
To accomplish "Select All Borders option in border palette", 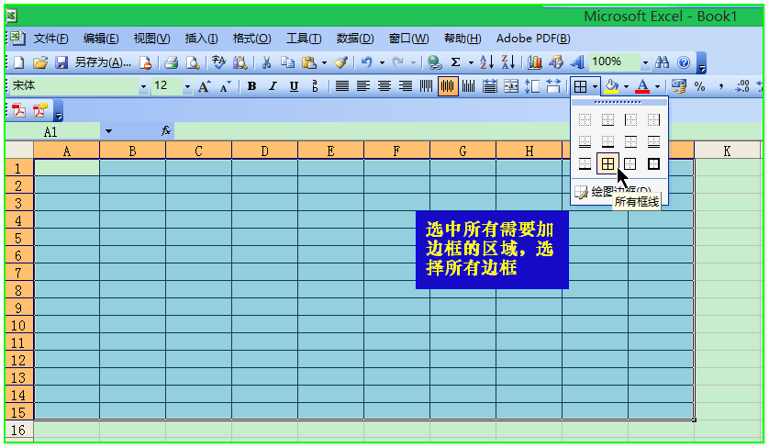I will 607,163.
